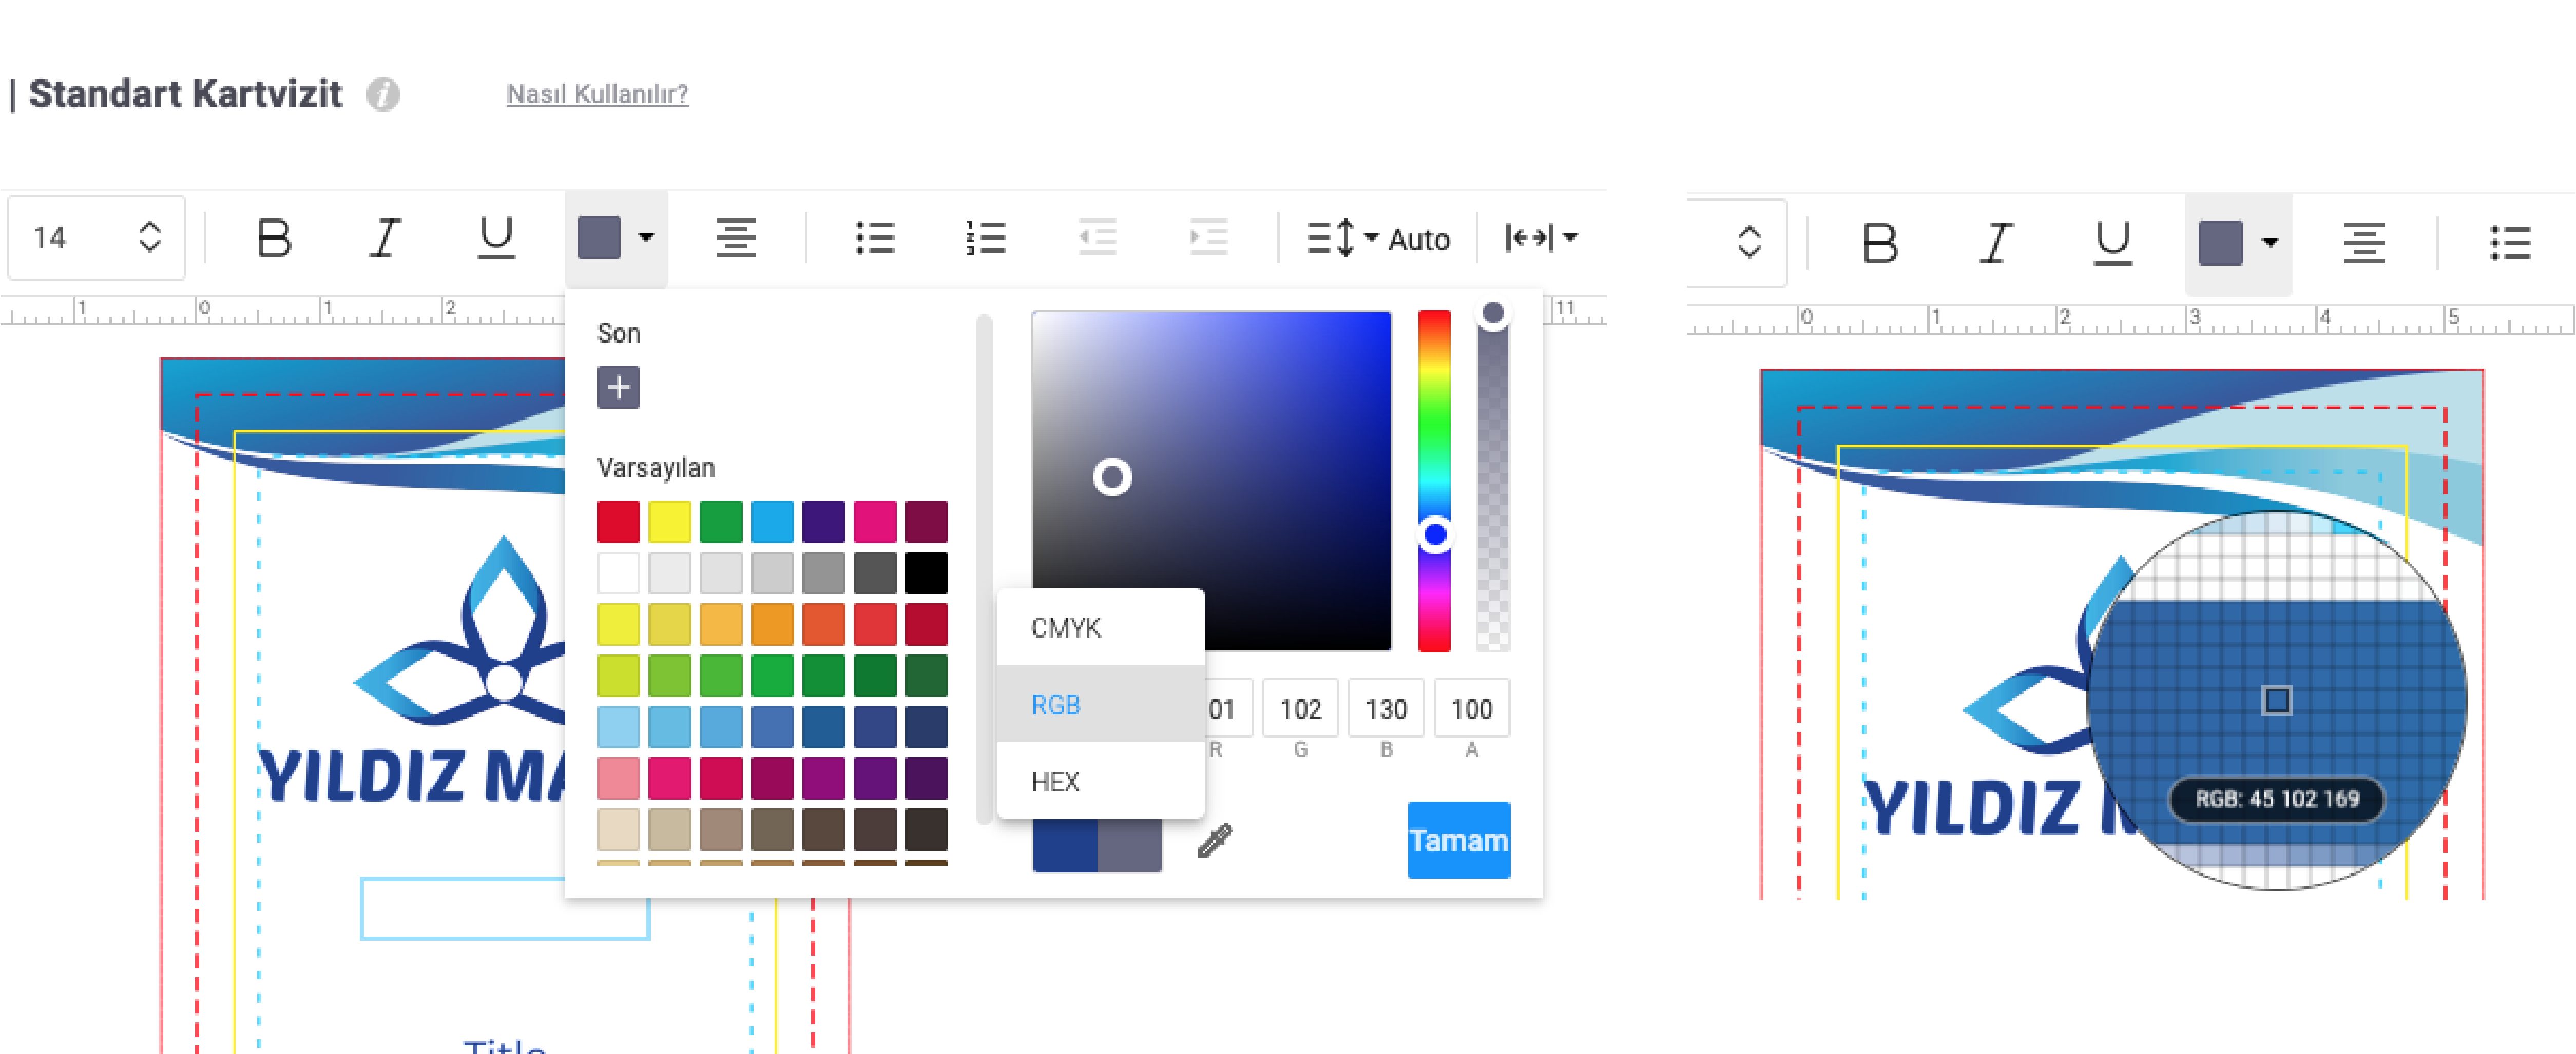Open the letter spacing dropdown
2576x1054 pixels.
(1541, 238)
